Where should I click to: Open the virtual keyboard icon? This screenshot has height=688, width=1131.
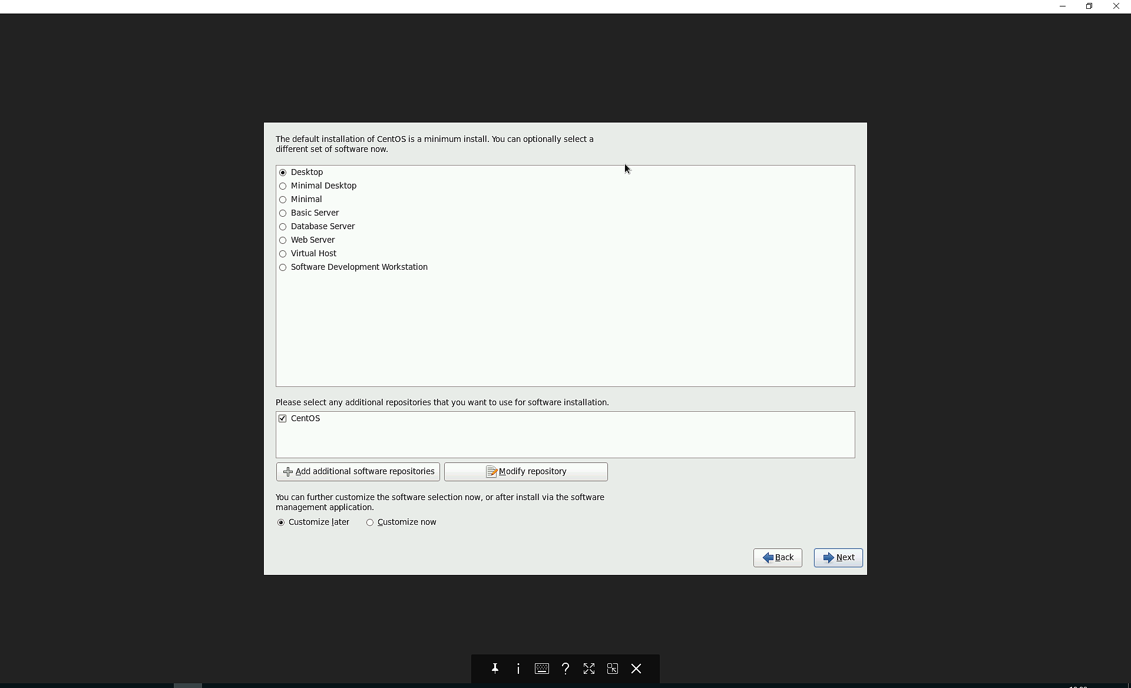[x=542, y=669]
